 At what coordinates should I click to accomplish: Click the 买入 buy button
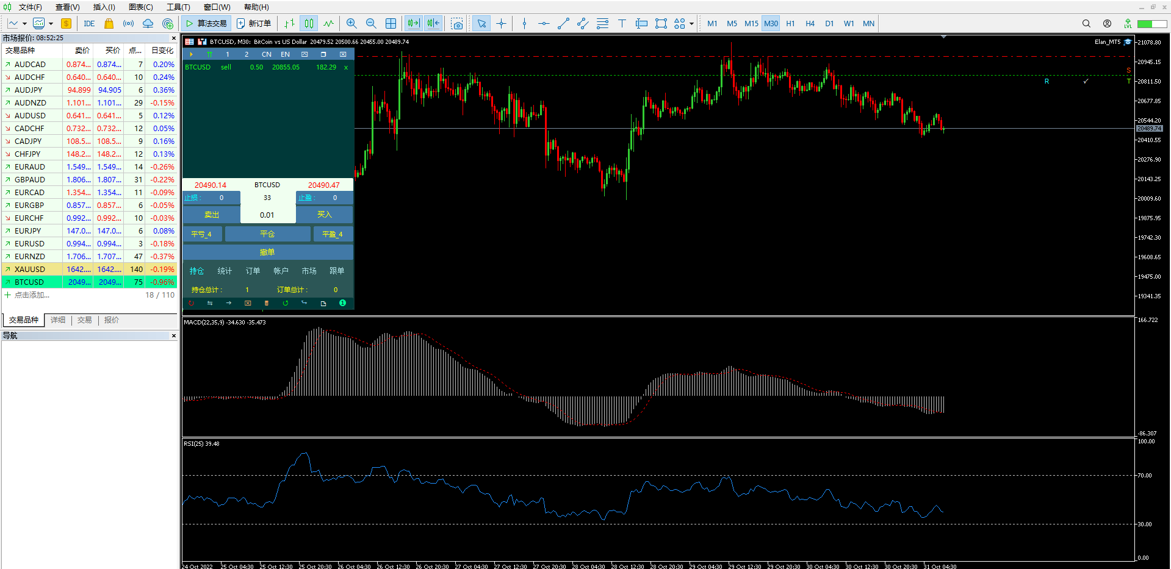[325, 215]
